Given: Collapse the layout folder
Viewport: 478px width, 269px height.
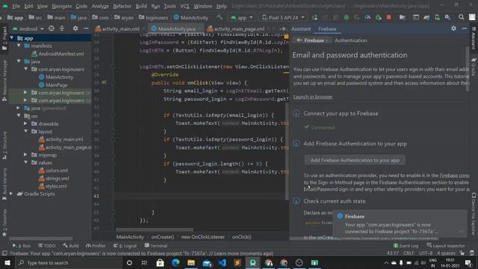Looking at the screenshot, I should [25, 132].
